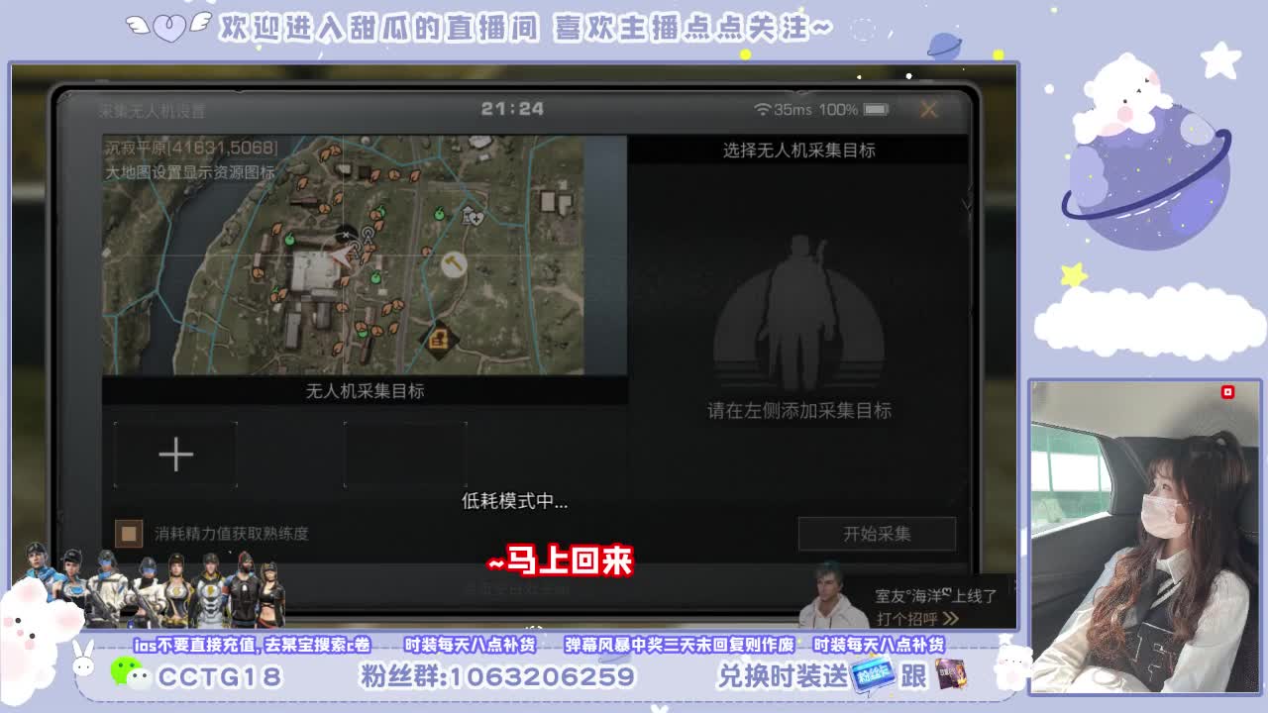
Task: Close the drone gathering settings panel
Action: [928, 110]
